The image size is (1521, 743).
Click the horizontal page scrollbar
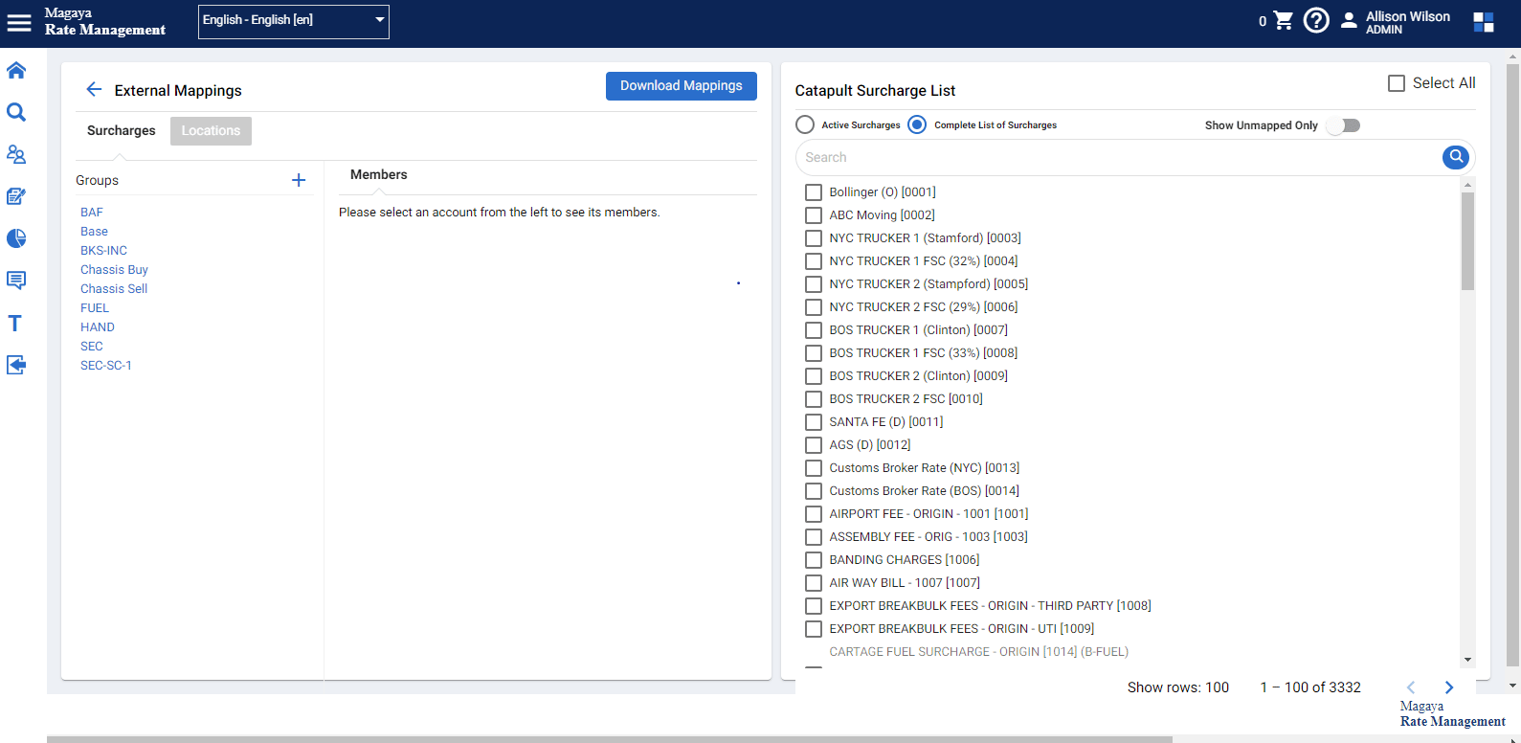pos(610,739)
